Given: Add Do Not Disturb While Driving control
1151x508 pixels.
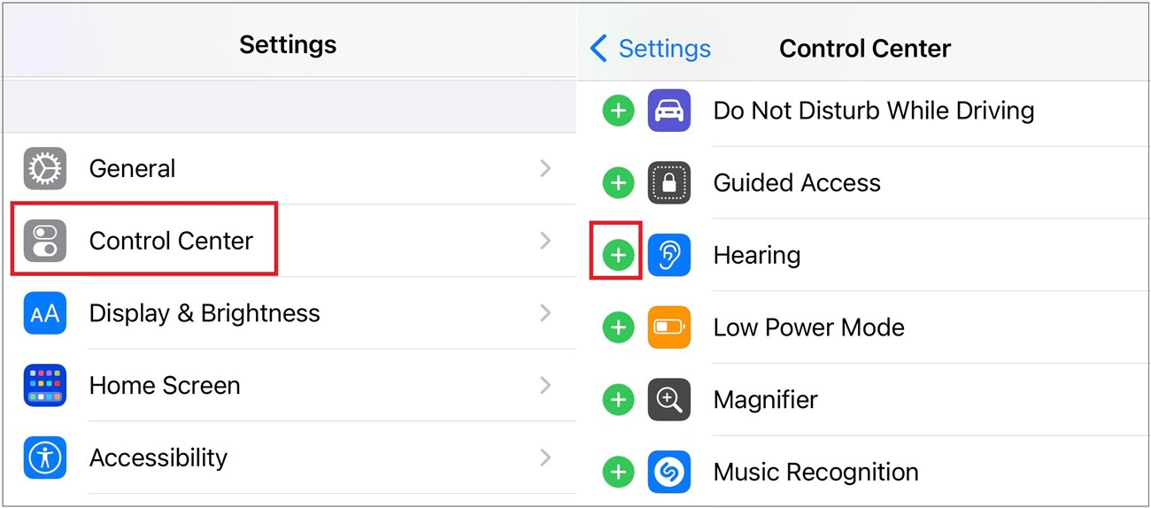Looking at the screenshot, I should [618, 112].
